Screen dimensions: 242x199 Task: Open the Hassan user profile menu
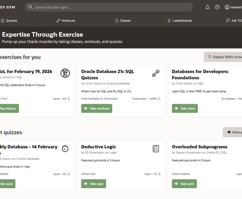coord(233,7)
